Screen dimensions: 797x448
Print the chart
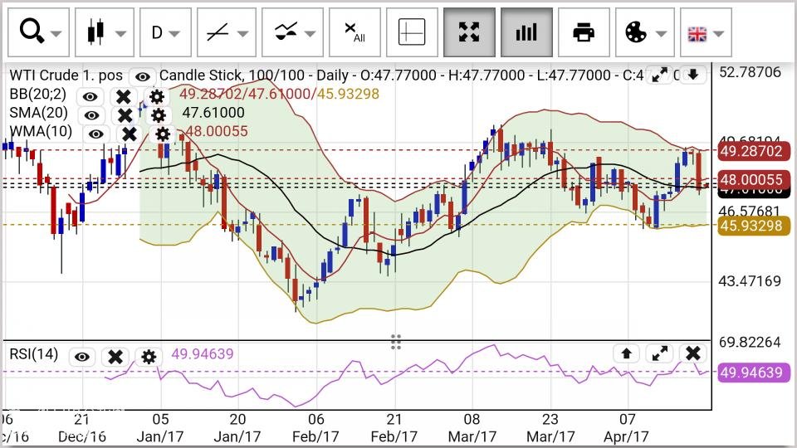[584, 33]
